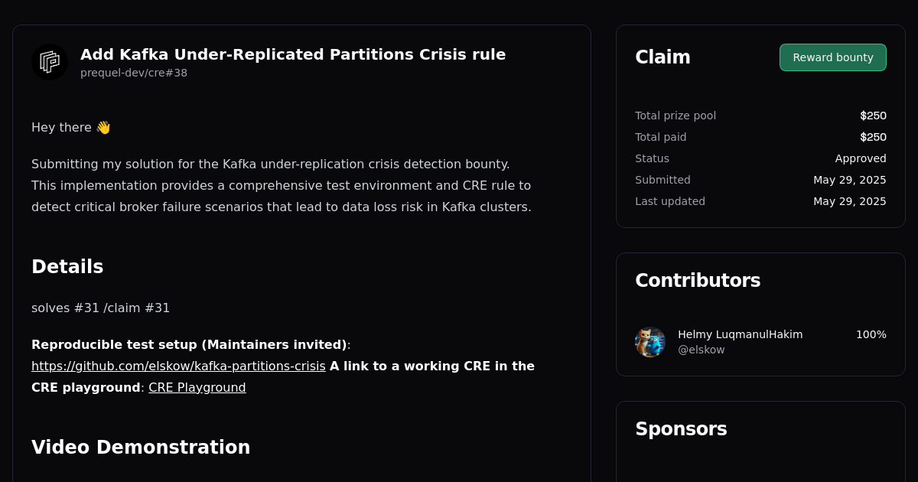This screenshot has height=482, width=918.
Task: Click the Approved status value
Action: tap(861, 158)
